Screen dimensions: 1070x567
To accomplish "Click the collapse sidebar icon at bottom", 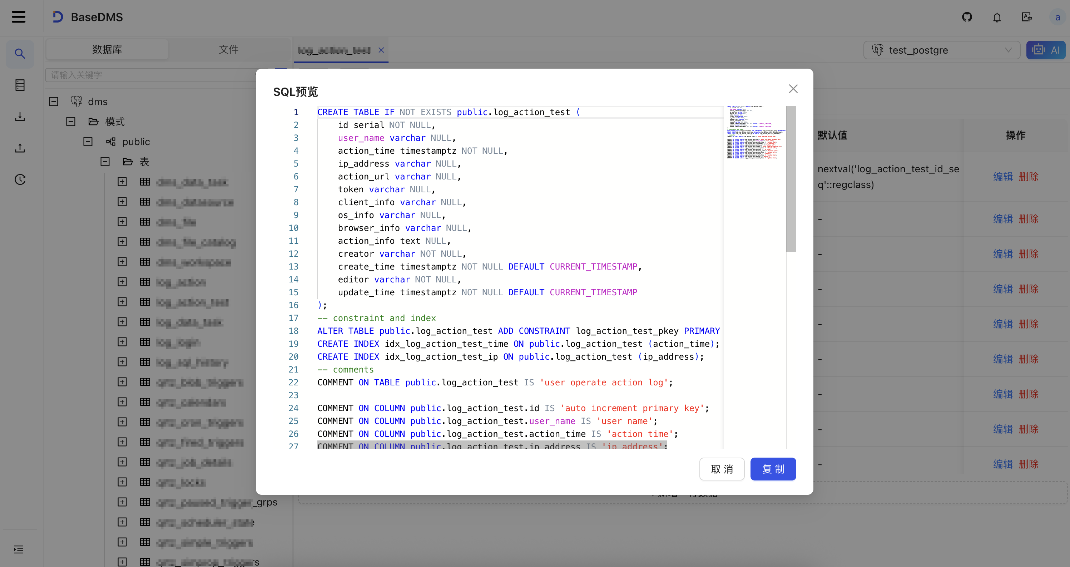I will 19,549.
